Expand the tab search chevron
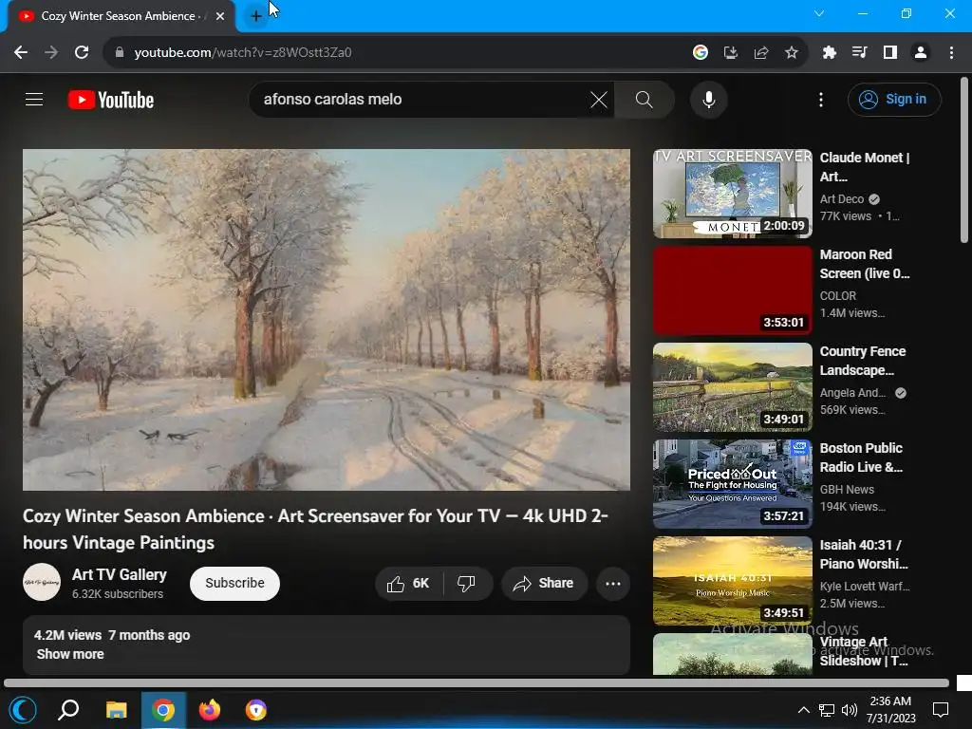Image resolution: width=972 pixels, height=729 pixels. coord(819,13)
